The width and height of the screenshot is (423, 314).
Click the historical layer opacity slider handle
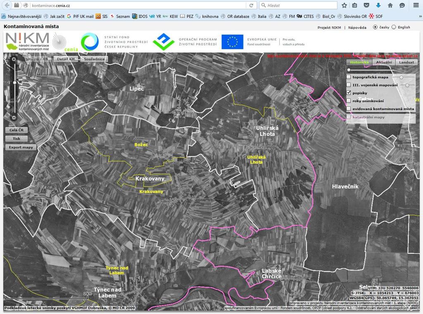[349, 70]
